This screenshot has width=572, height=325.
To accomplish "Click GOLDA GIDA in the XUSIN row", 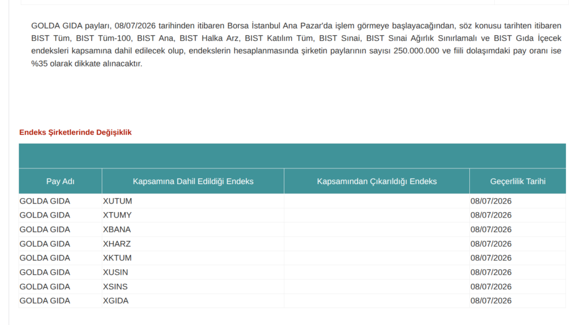I will 45,272.
